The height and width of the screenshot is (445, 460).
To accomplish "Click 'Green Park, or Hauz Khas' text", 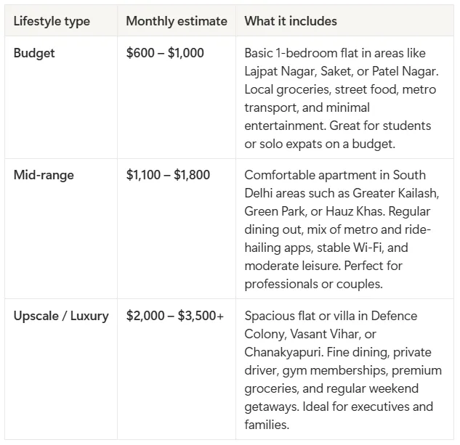I will tap(315, 211).
